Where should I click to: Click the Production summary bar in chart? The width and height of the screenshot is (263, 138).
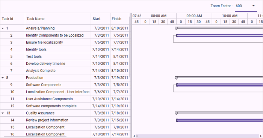219,77
